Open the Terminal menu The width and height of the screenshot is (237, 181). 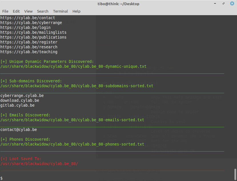point(60,11)
